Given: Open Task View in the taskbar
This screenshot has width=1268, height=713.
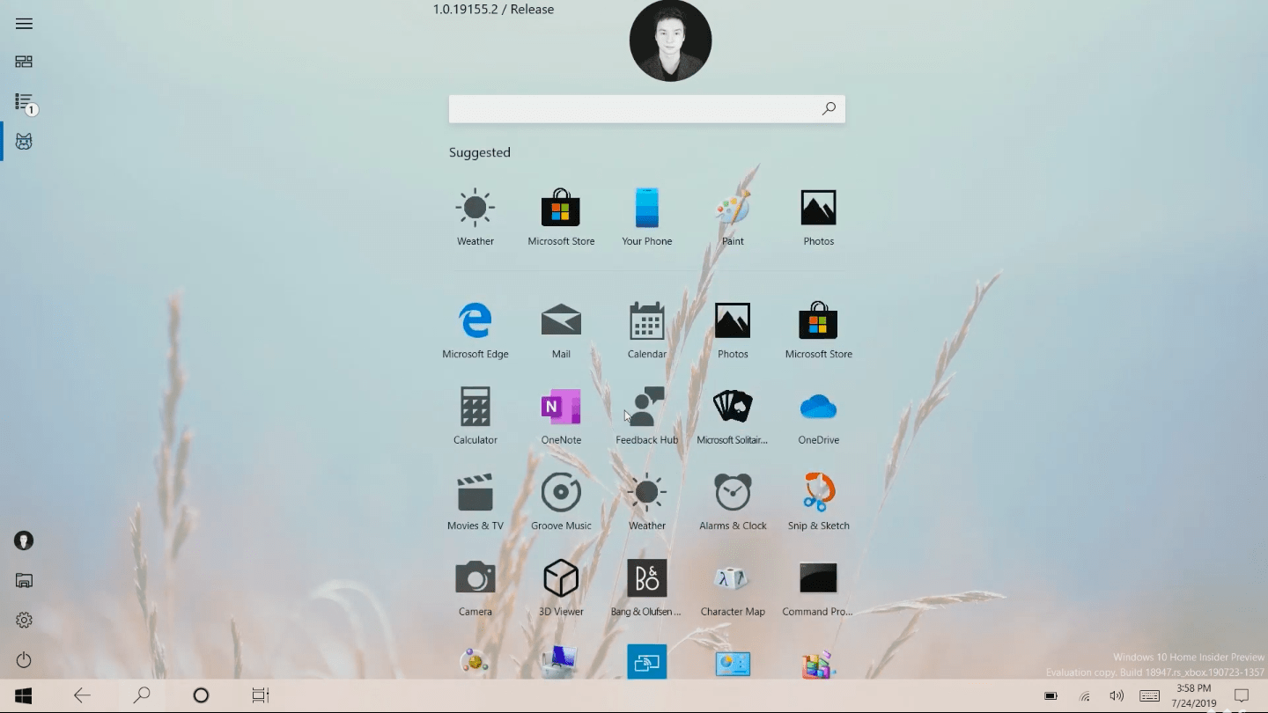Looking at the screenshot, I should (x=261, y=695).
